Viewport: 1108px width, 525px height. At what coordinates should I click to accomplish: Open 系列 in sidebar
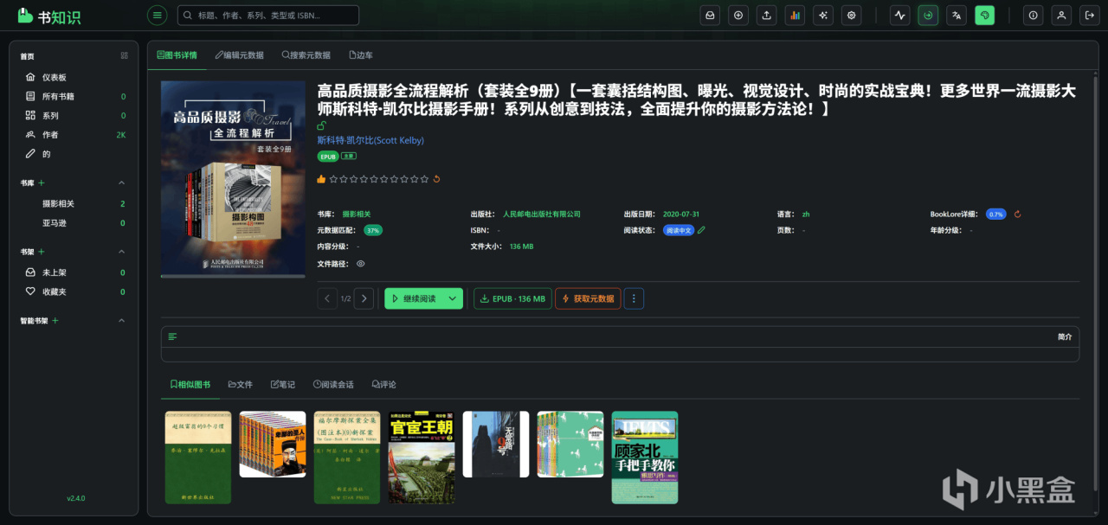(75, 115)
